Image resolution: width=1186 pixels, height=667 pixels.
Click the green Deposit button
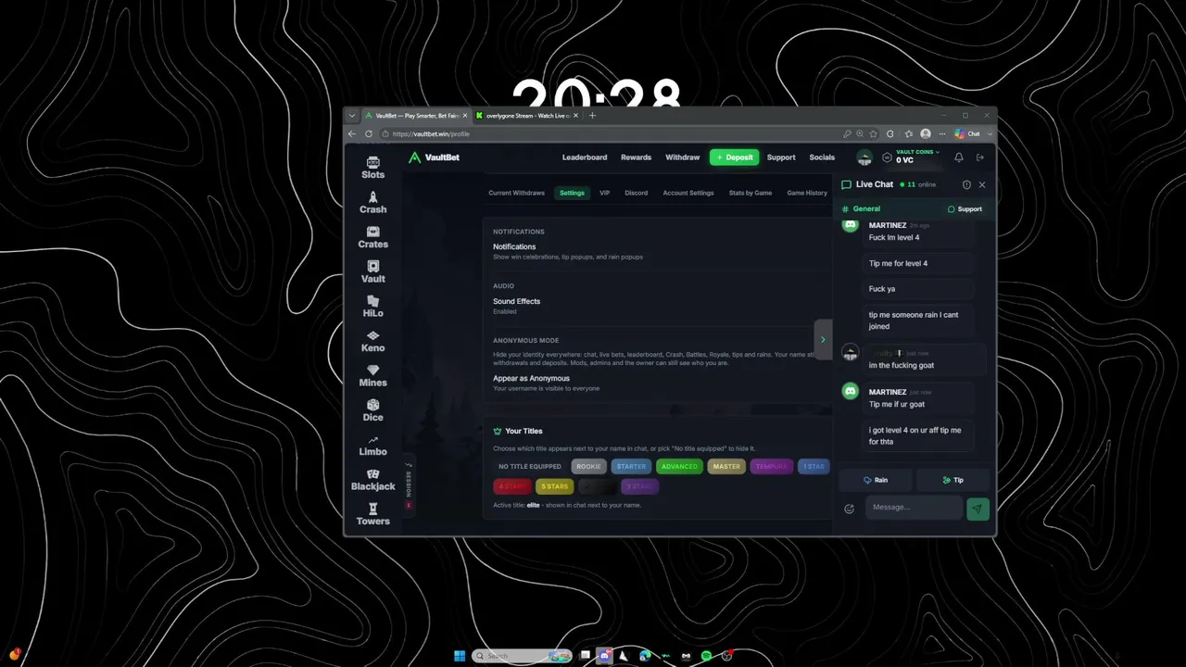coord(734,157)
